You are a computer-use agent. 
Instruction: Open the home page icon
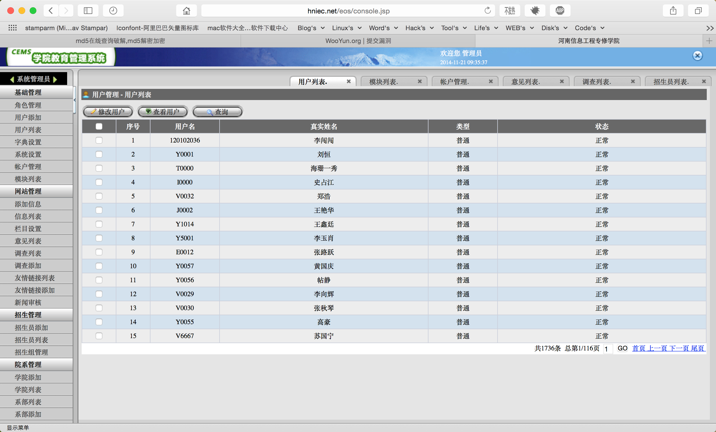coord(186,11)
